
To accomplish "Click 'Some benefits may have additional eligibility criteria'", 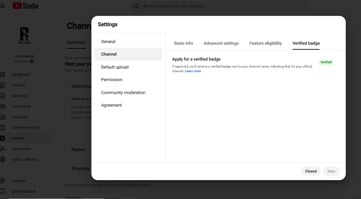I will tap(108, 185).
